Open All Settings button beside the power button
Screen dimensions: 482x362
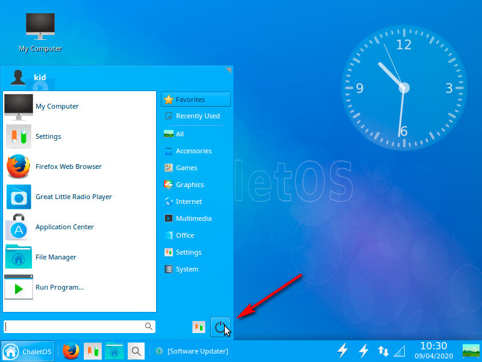(x=199, y=327)
